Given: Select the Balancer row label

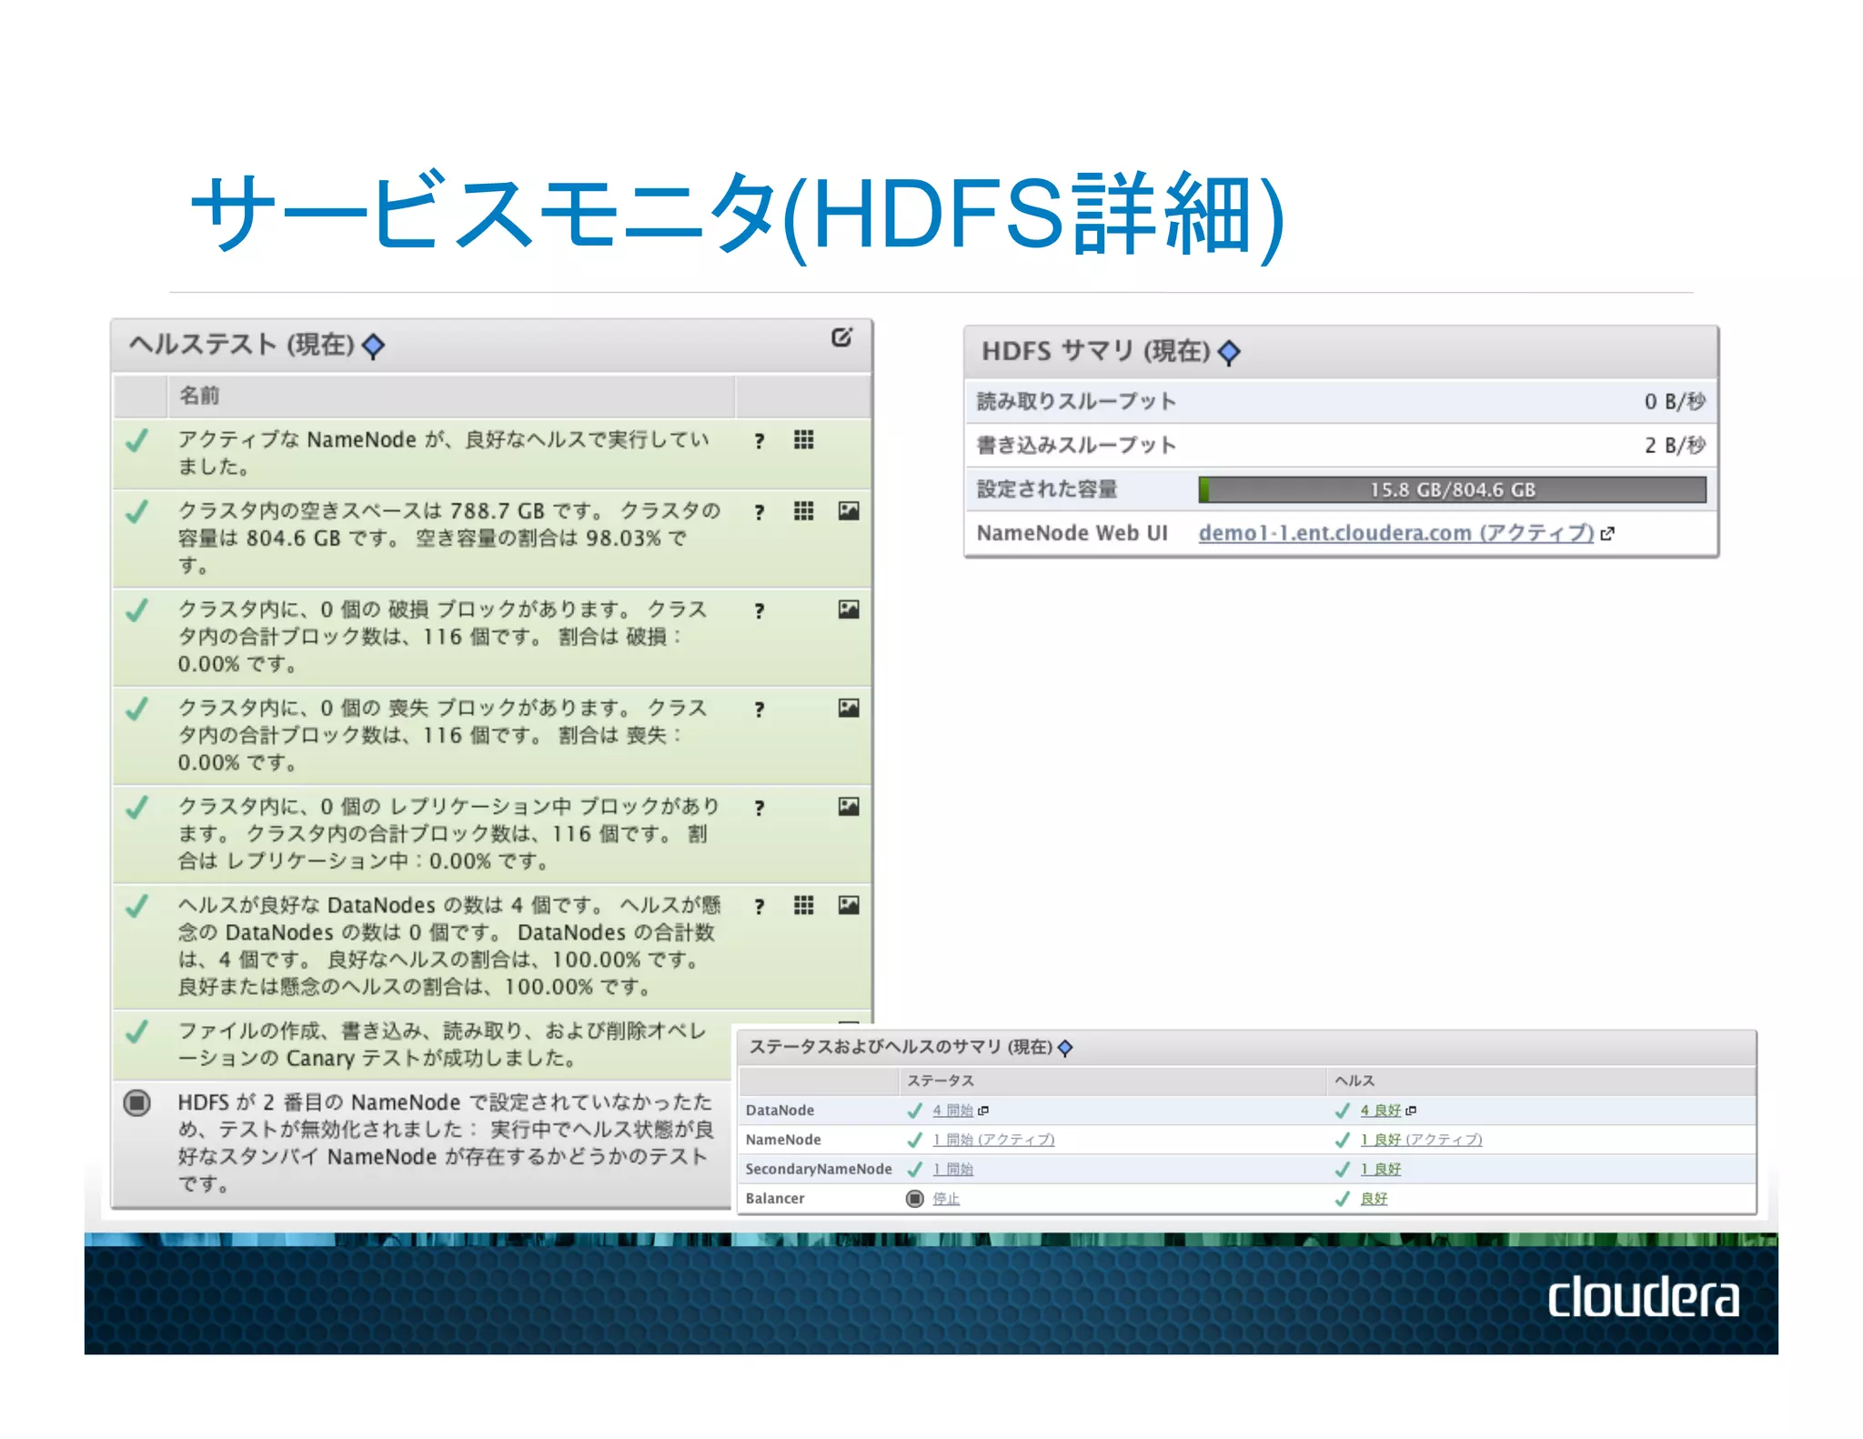Looking at the screenshot, I should [x=775, y=1199].
